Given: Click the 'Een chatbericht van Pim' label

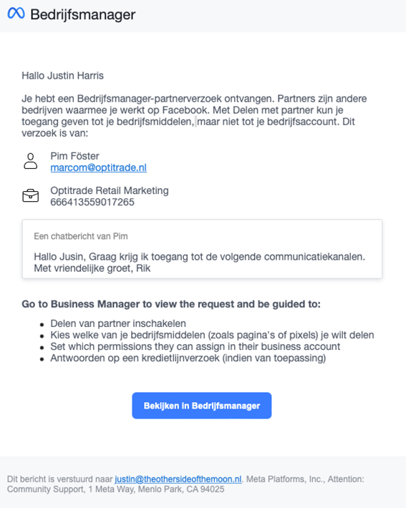Looking at the screenshot, I should [81, 236].
